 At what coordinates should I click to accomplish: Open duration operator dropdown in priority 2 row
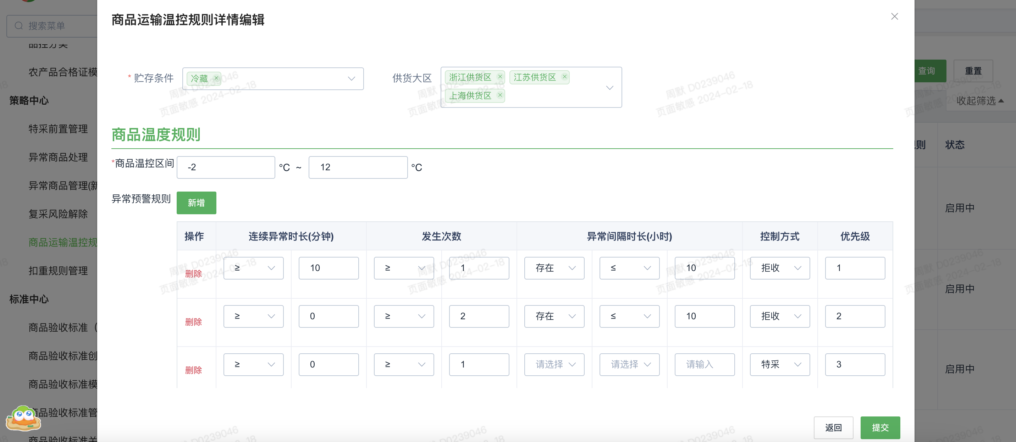[x=253, y=316]
